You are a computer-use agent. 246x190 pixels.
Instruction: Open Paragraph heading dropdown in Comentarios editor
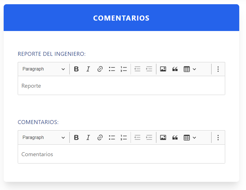click(44, 138)
